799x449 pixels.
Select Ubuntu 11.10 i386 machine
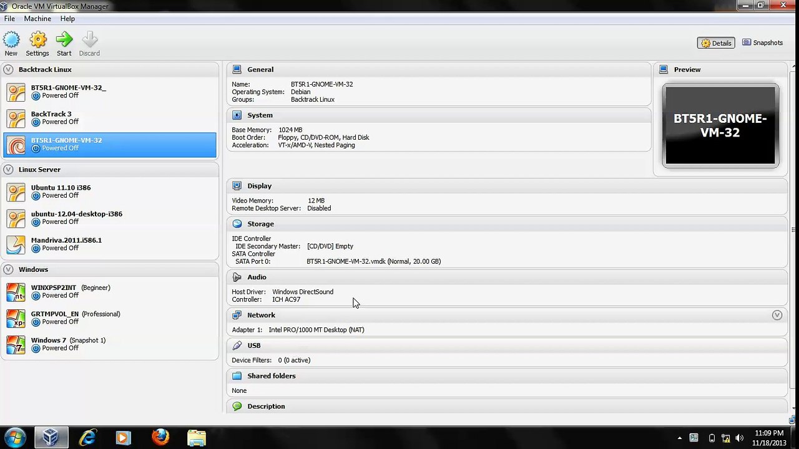point(110,191)
